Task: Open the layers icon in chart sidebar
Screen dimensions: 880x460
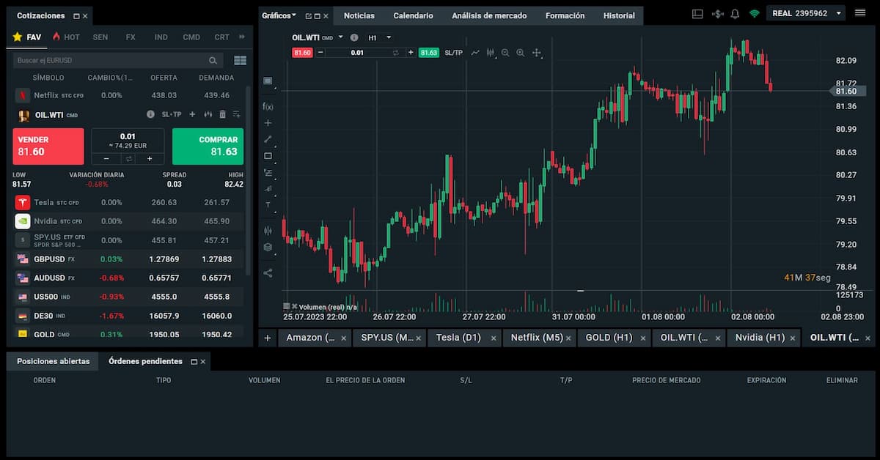Action: pos(268,247)
